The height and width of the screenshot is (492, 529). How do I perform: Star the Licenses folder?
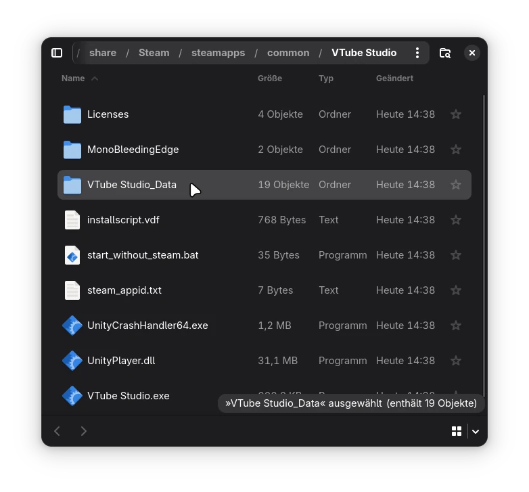(456, 114)
